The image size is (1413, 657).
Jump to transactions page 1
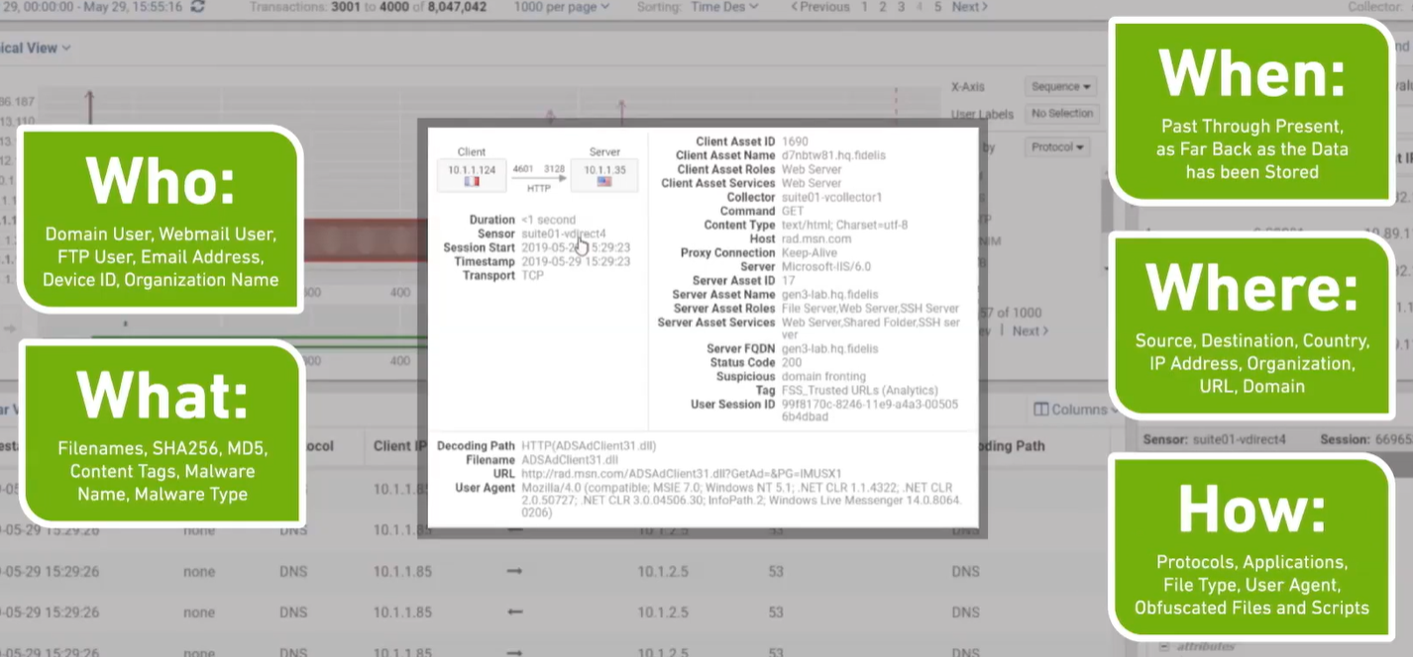[865, 7]
